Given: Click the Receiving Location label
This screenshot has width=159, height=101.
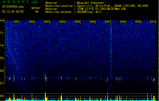Looking at the screenshot, I should coord(59,6).
